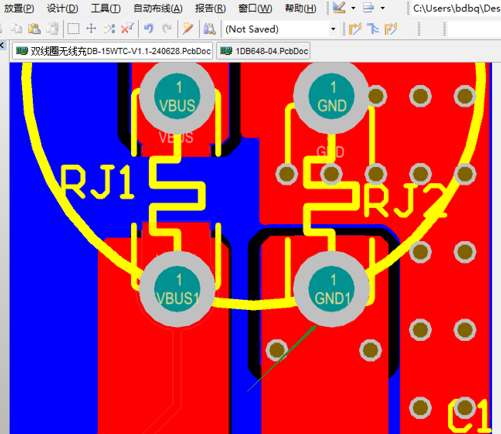Click the Copy icon in the toolbar
The width and height of the screenshot is (501, 434).
pos(16,29)
